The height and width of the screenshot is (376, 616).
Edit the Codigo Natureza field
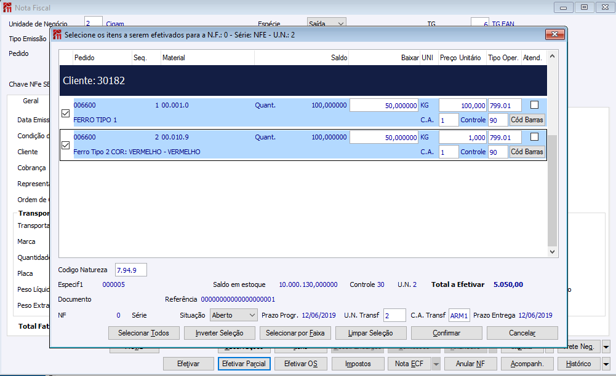pos(131,270)
